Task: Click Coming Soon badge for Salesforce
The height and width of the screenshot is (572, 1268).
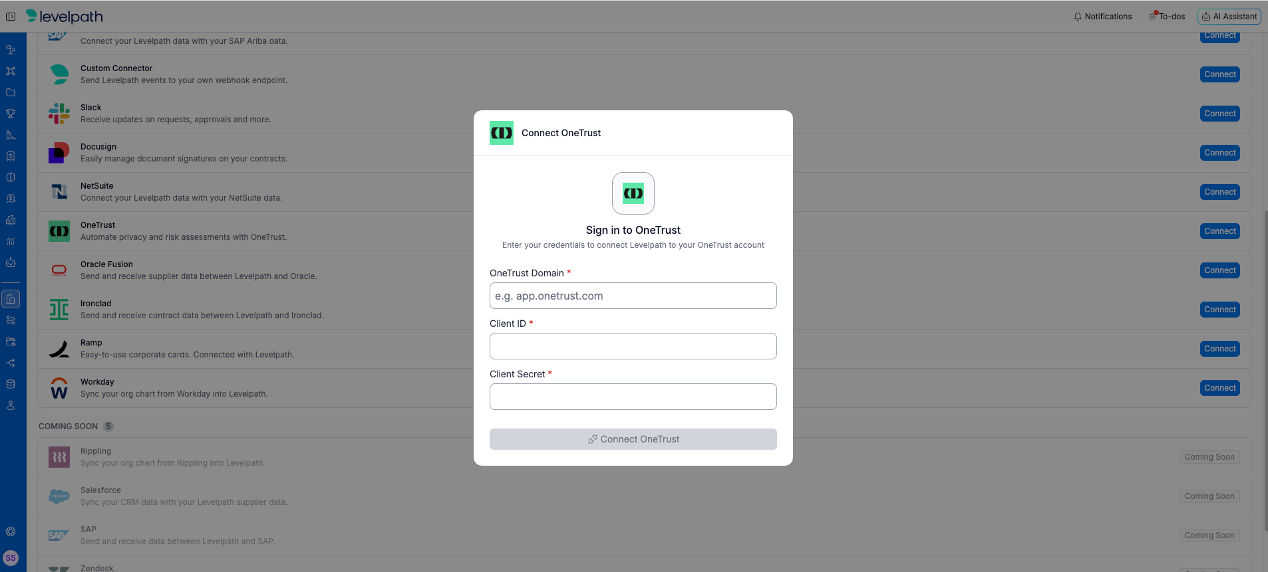Action: (1209, 496)
